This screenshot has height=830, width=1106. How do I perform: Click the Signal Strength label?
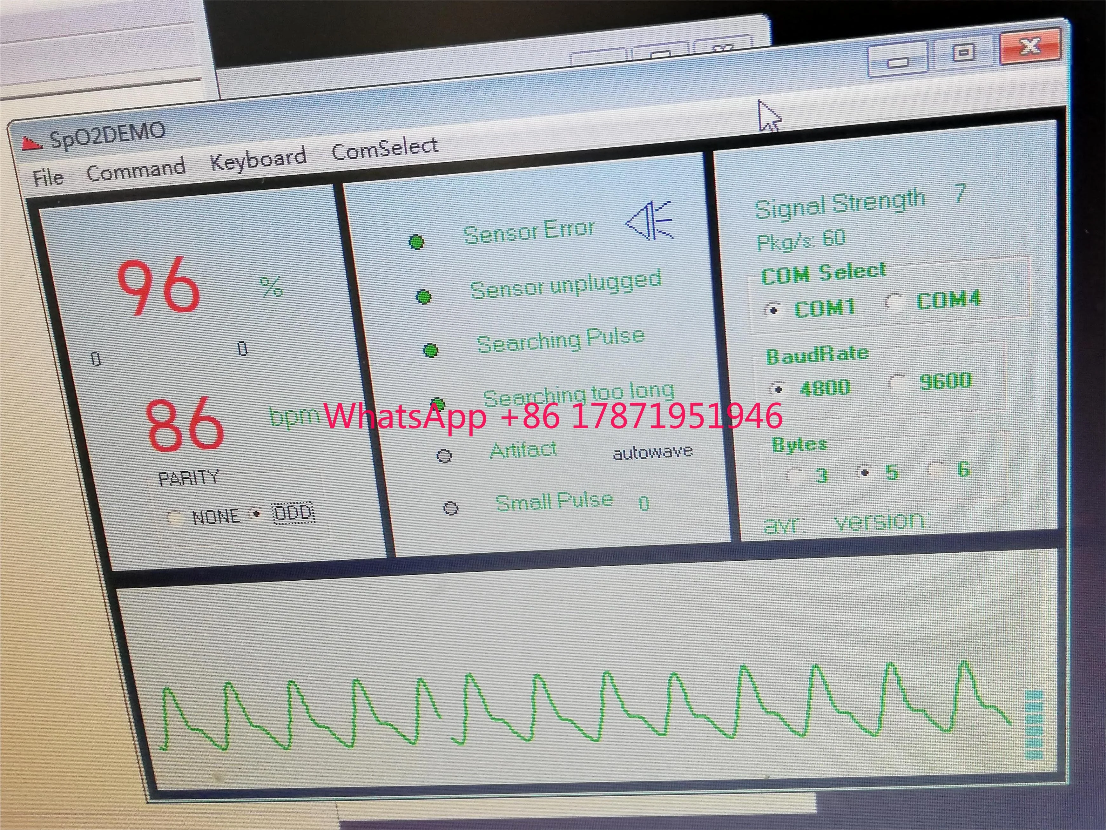point(840,204)
